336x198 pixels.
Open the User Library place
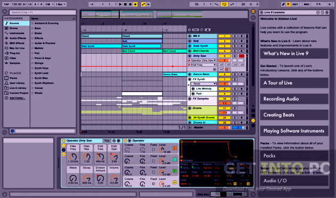coord(17,83)
